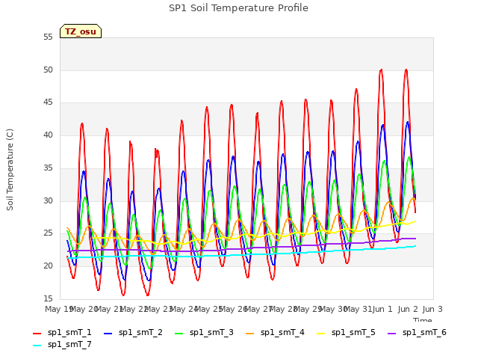Click the TZ_osu annotation label
The height and width of the screenshot is (359, 478).
pyautogui.click(x=81, y=31)
